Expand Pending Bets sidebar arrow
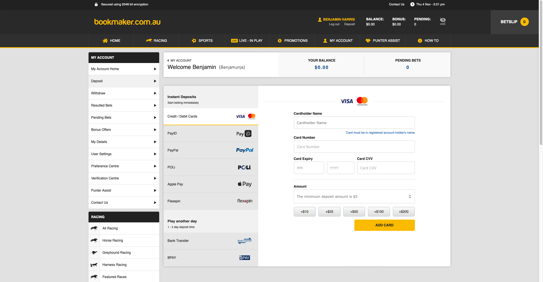The height and width of the screenshot is (282, 543). click(x=155, y=118)
